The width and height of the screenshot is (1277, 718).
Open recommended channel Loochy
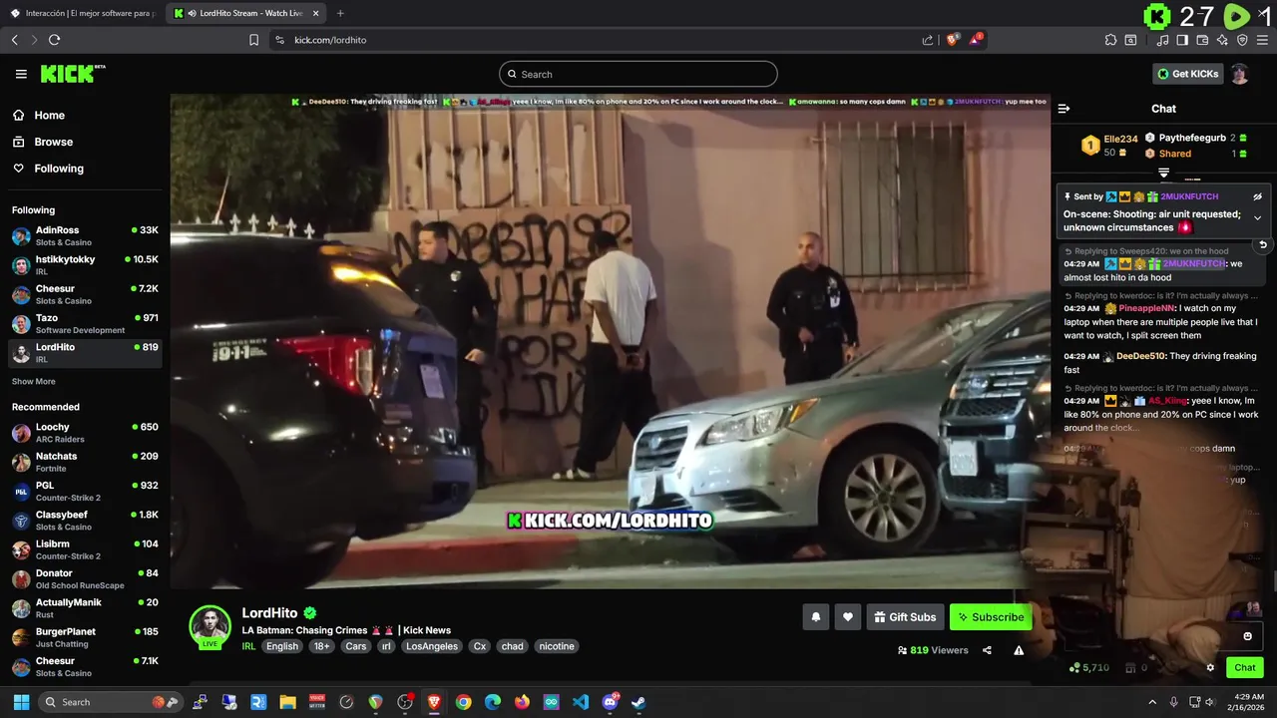click(x=85, y=433)
